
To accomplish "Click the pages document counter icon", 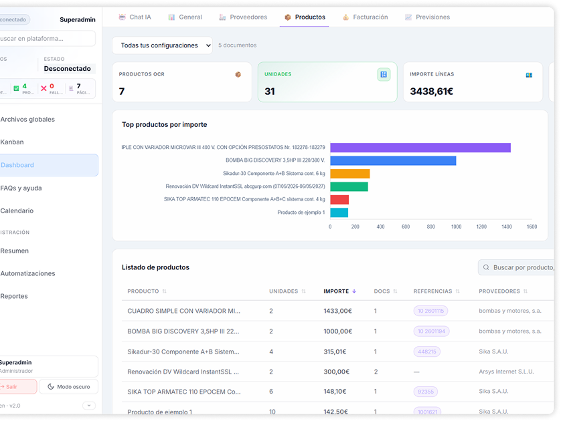I will [71, 88].
